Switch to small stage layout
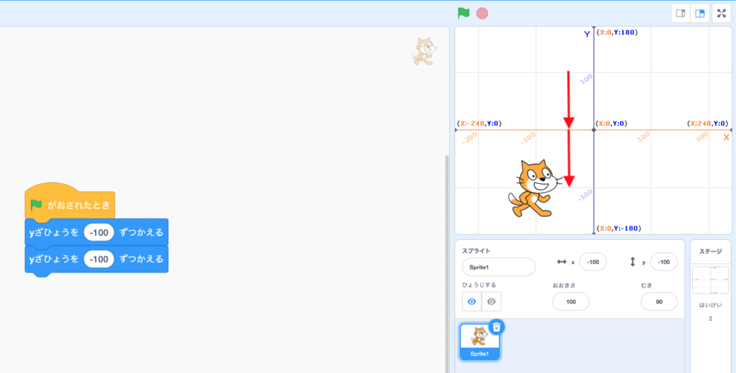The height and width of the screenshot is (373, 736). (x=681, y=14)
